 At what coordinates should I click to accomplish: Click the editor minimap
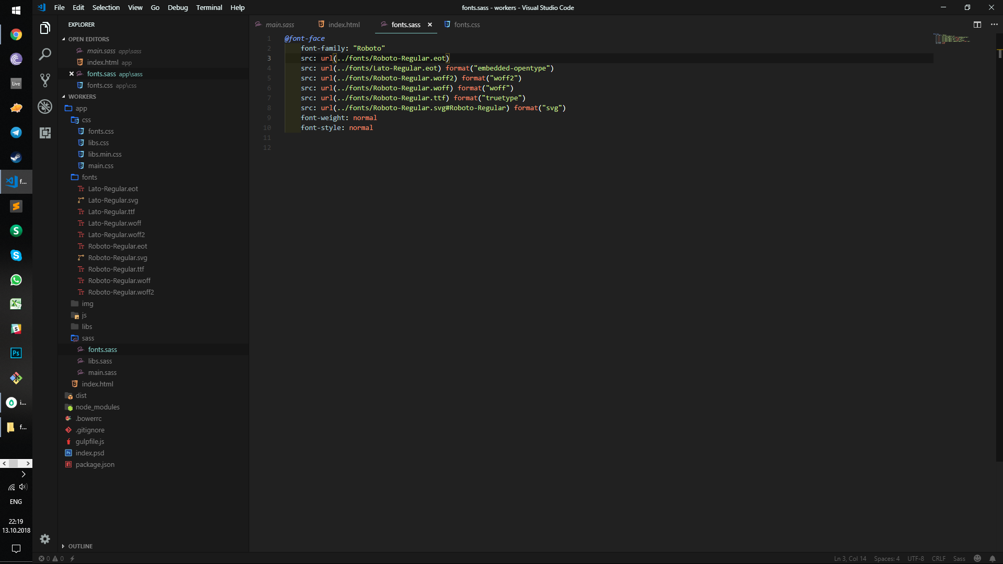click(952, 39)
